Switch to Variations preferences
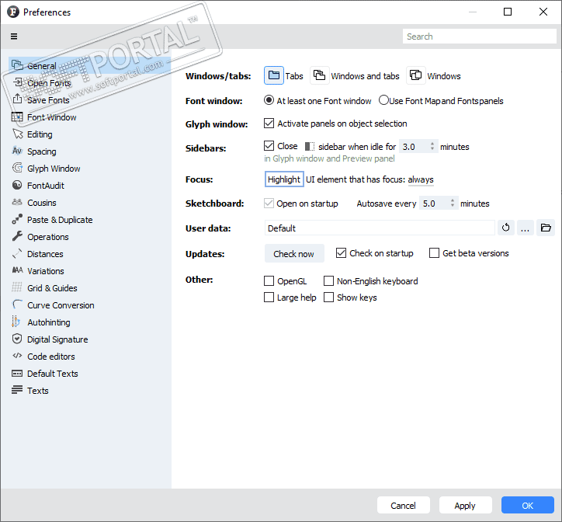 (89, 271)
